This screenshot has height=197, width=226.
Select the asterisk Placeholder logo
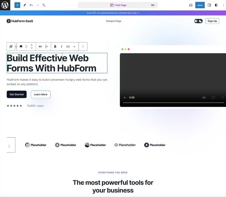coord(125,145)
